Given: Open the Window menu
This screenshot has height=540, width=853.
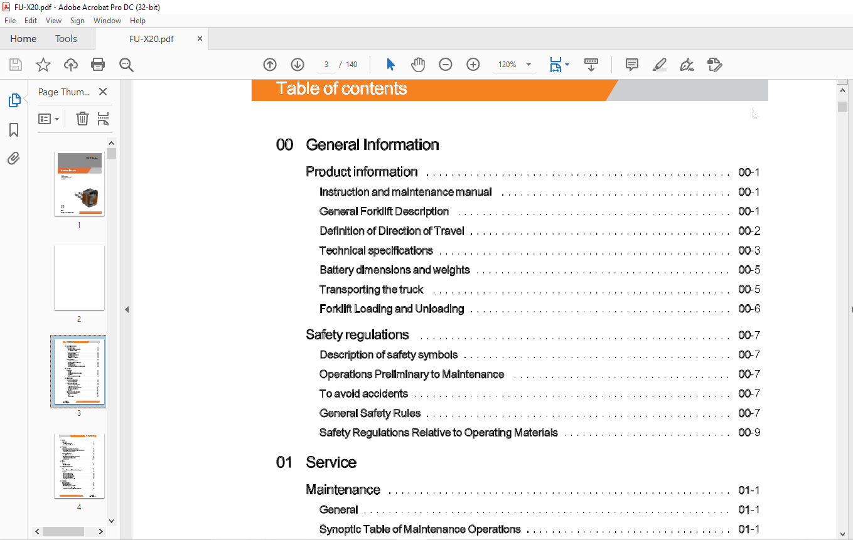Looking at the screenshot, I should (107, 21).
